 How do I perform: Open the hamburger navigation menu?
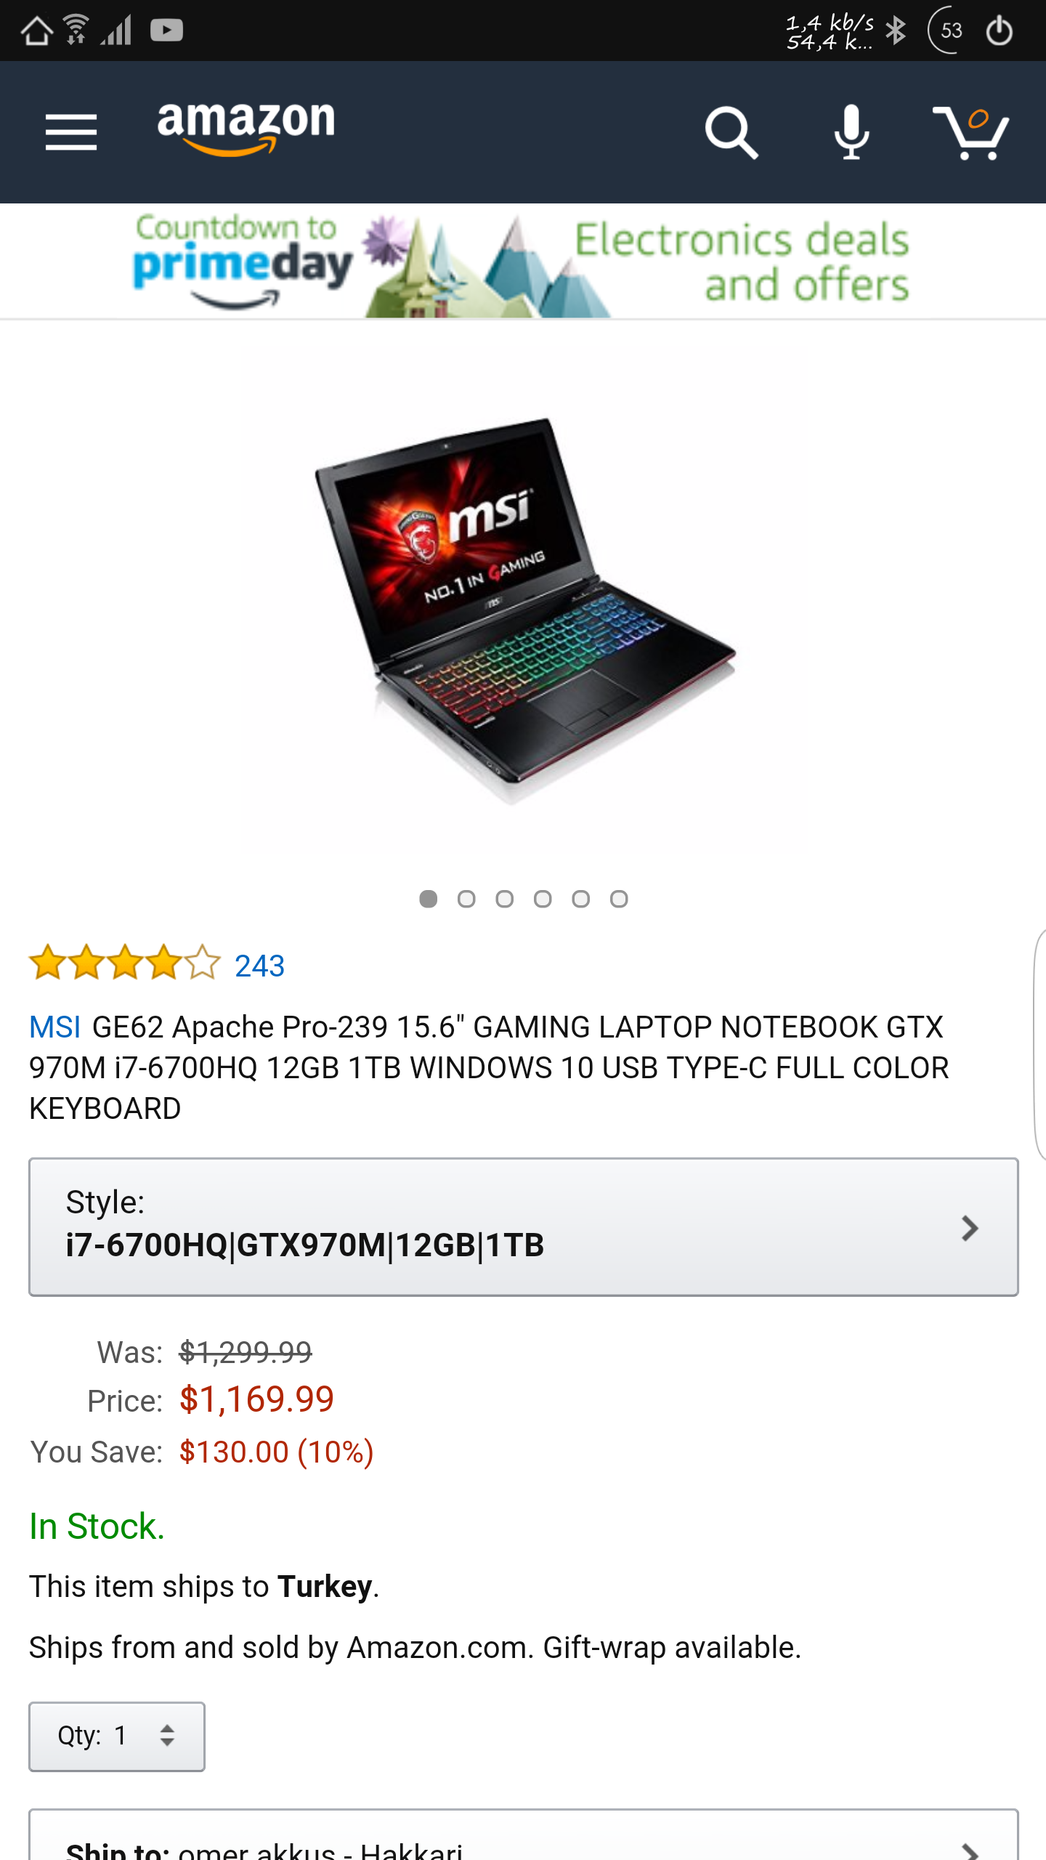[x=70, y=132]
